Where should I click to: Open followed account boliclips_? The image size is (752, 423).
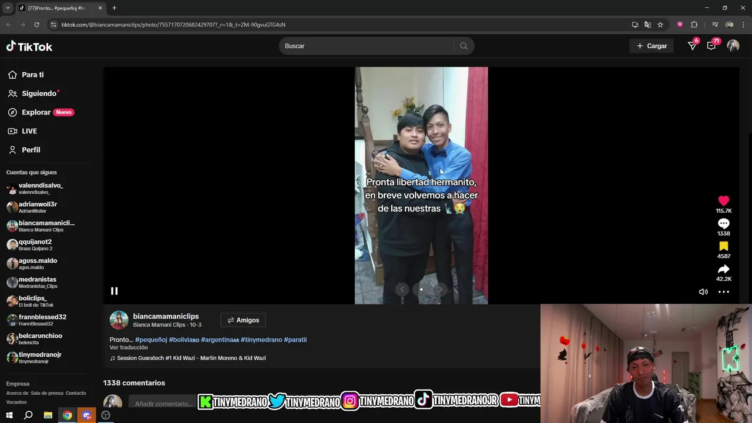click(x=30, y=301)
